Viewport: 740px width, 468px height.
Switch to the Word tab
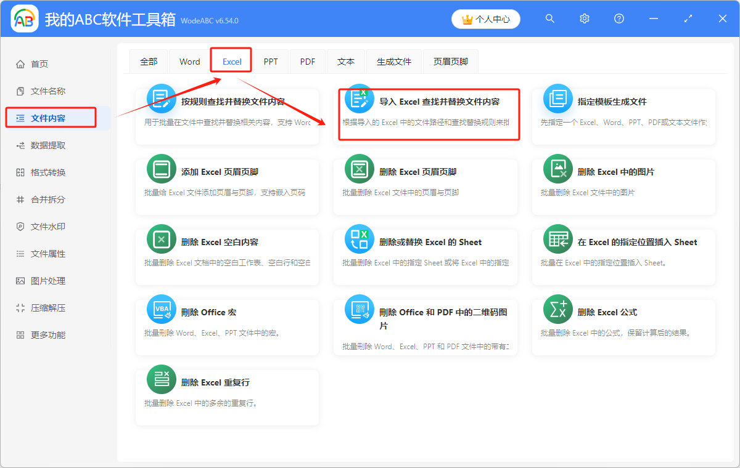pyautogui.click(x=189, y=61)
